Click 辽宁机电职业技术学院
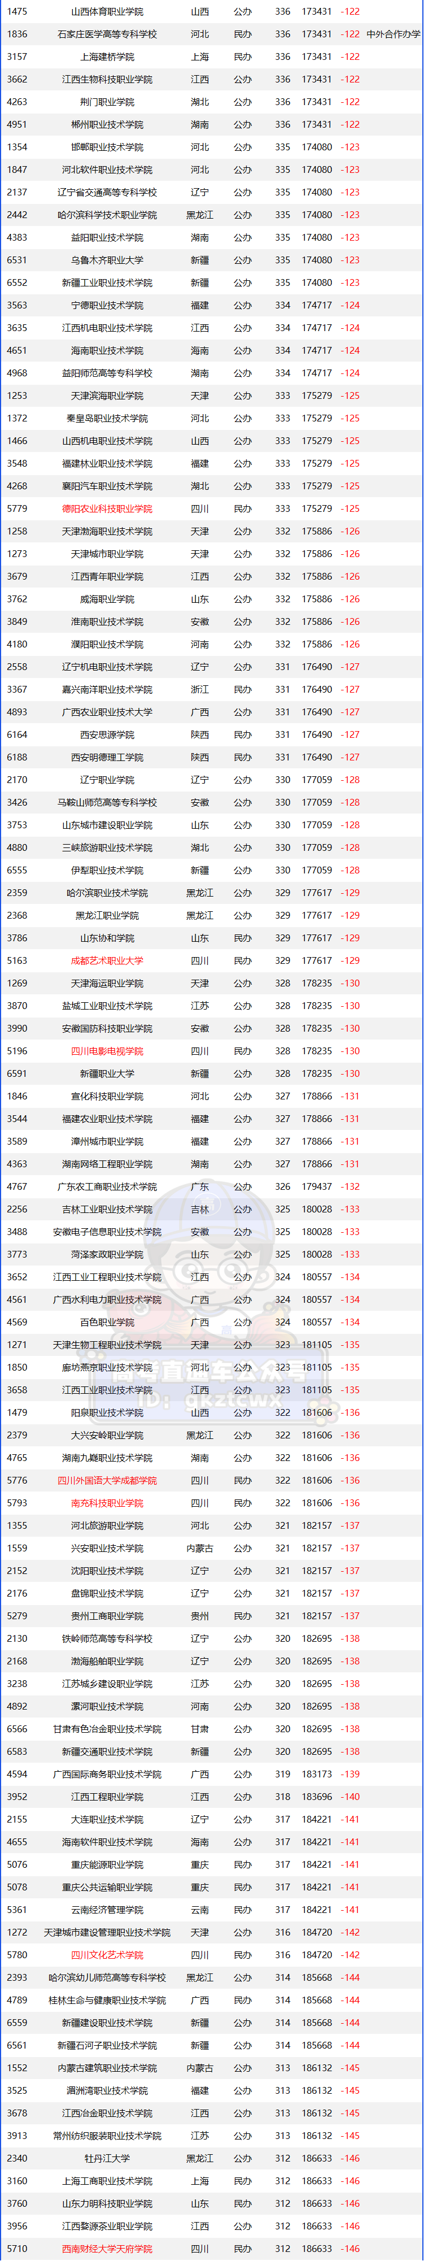Image resolution: width=424 pixels, height=2261 pixels. pos(107,667)
